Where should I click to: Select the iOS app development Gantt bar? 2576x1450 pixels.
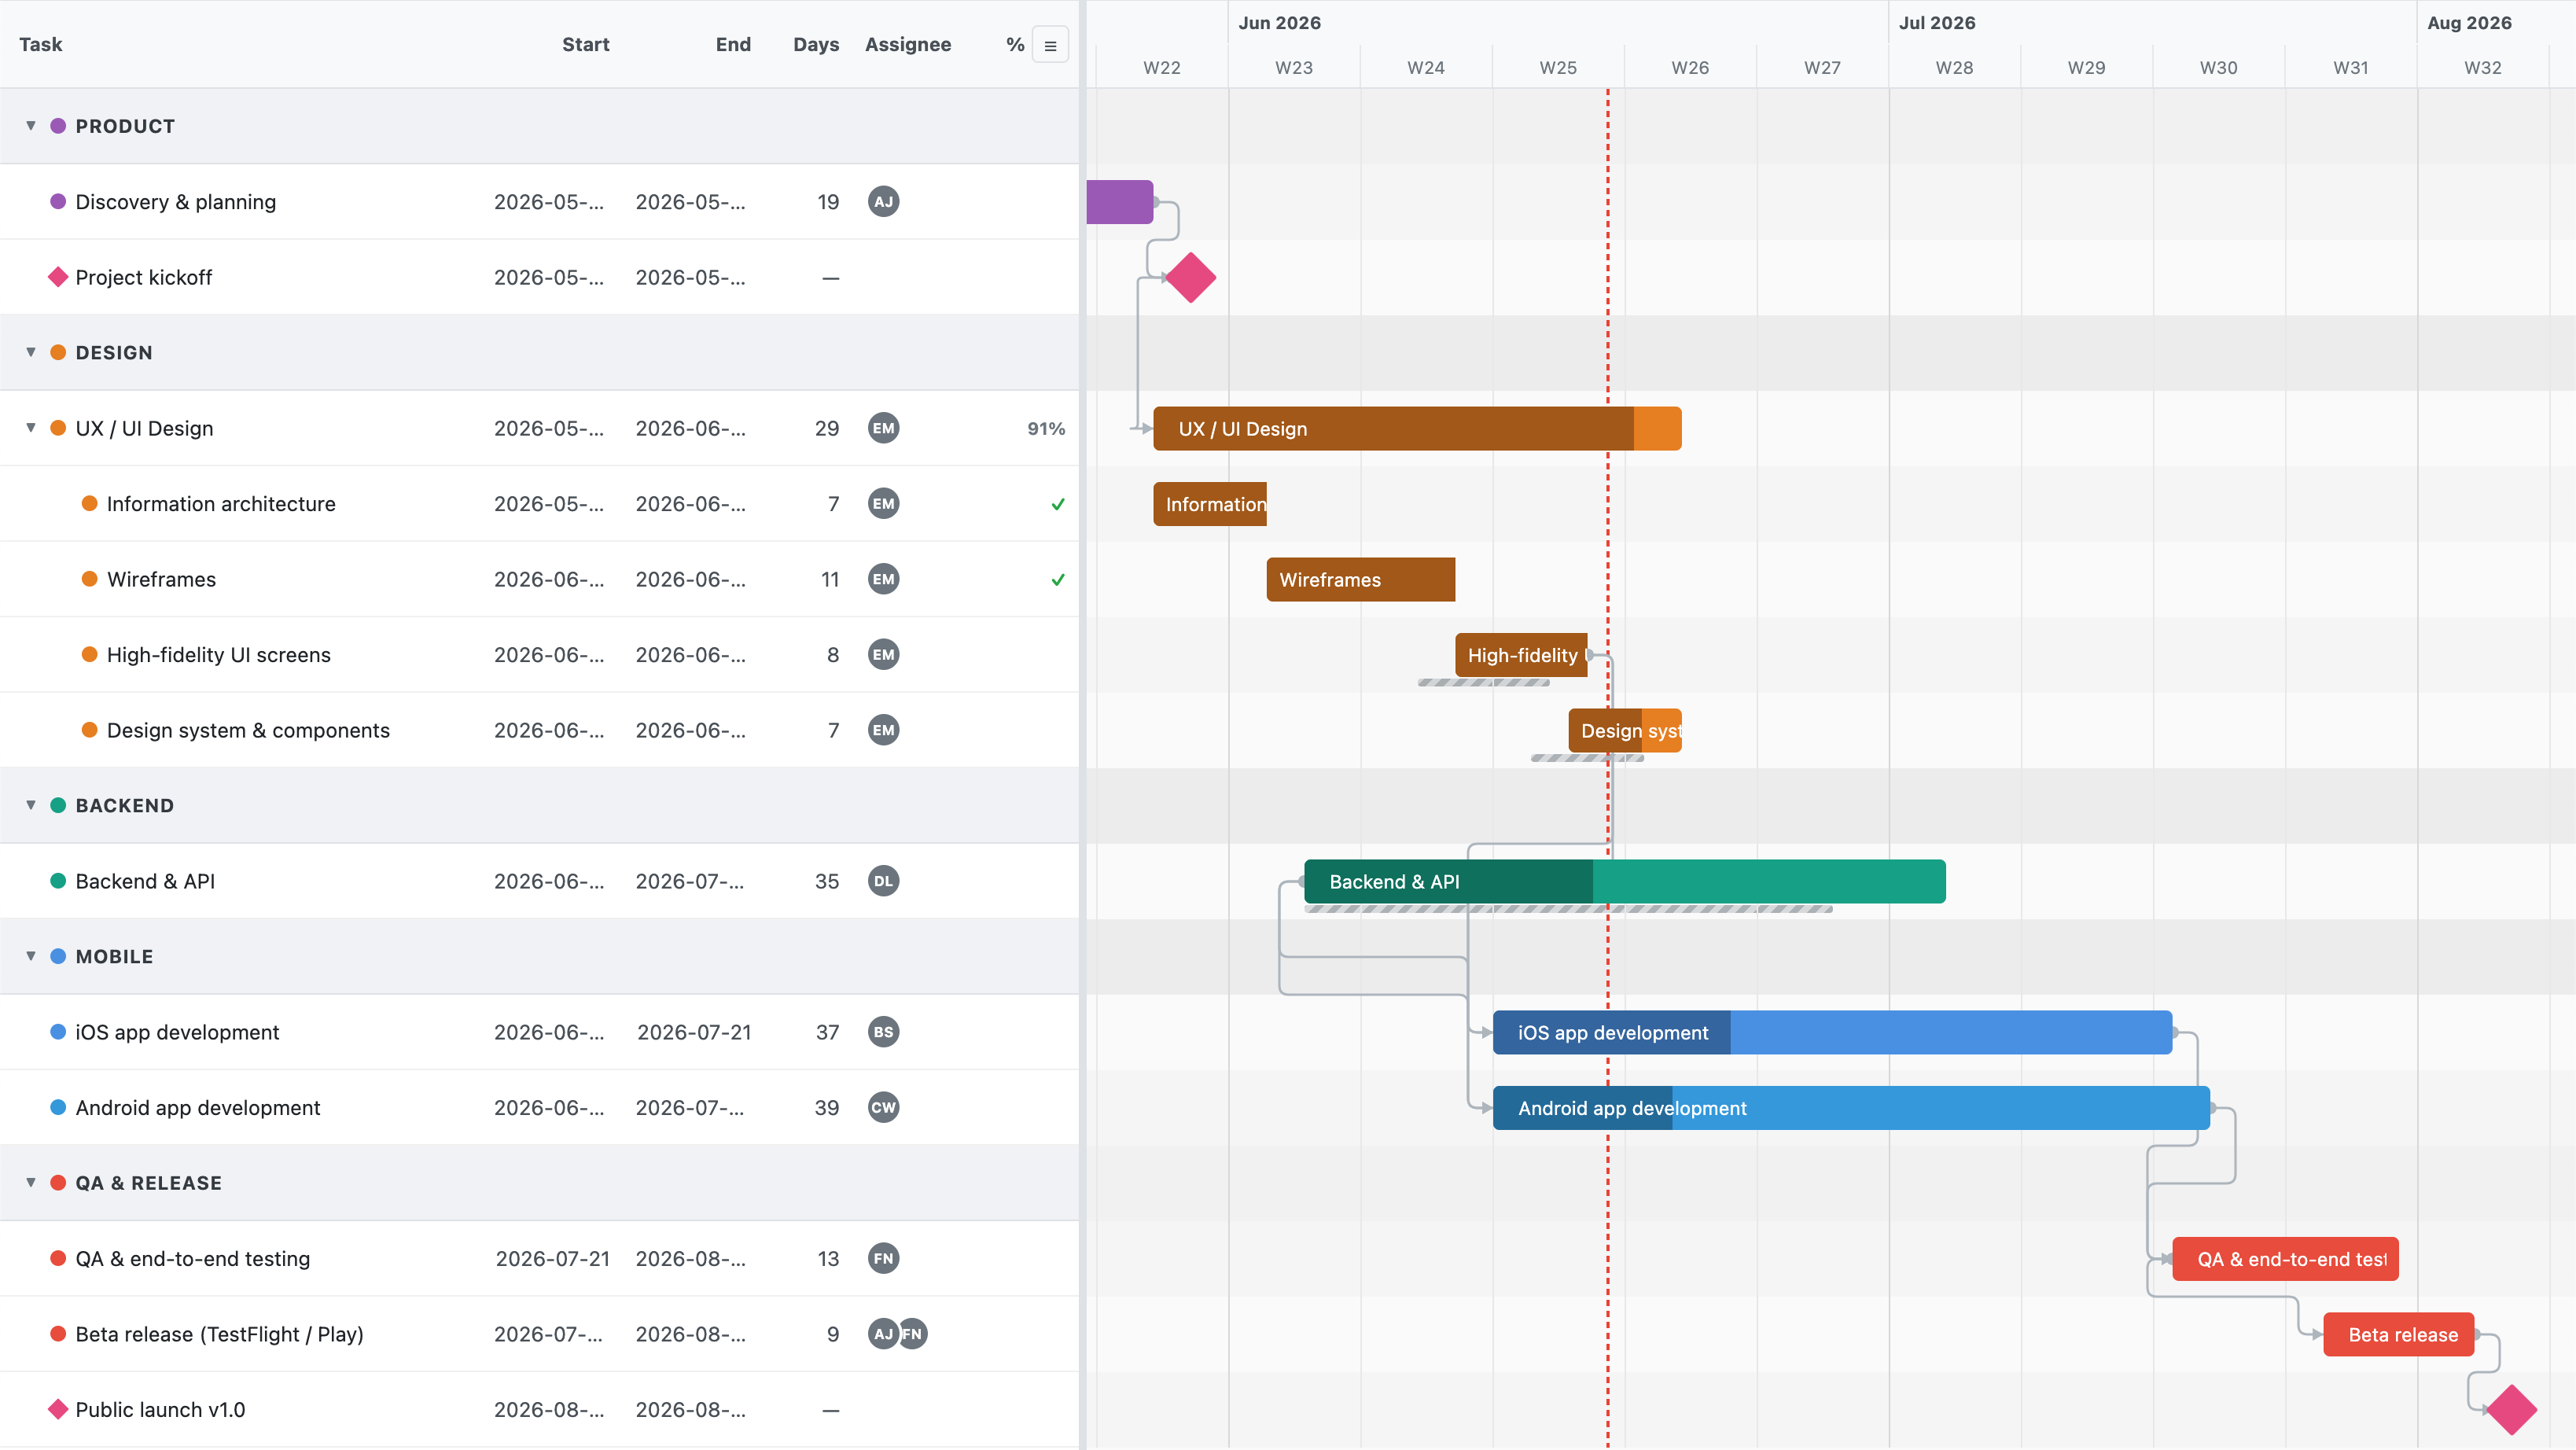[1832, 1032]
